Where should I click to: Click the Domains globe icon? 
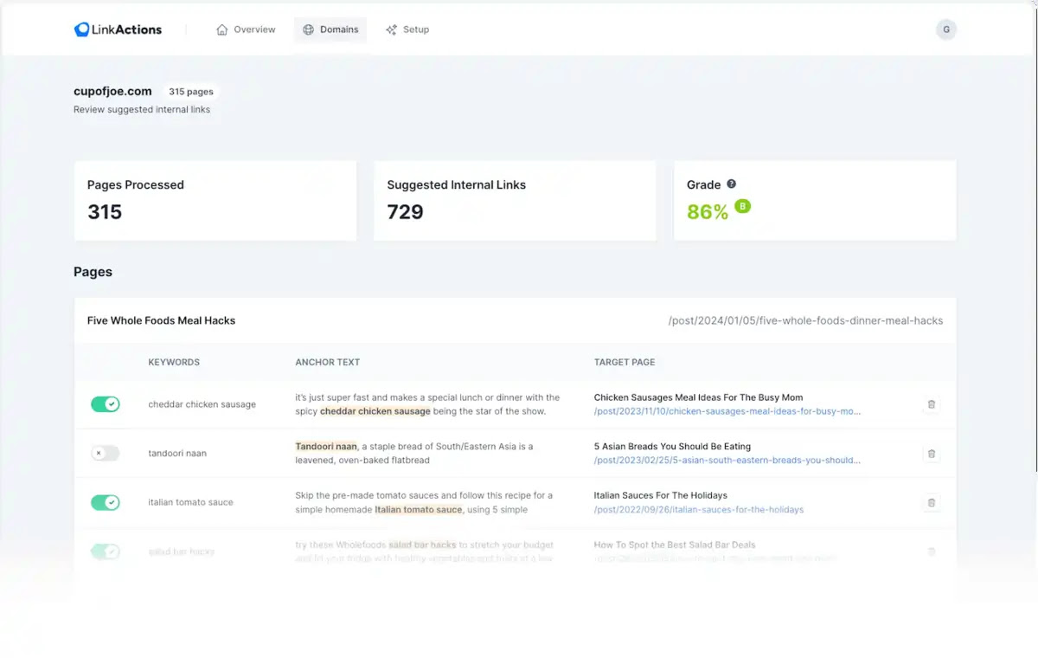tap(307, 29)
